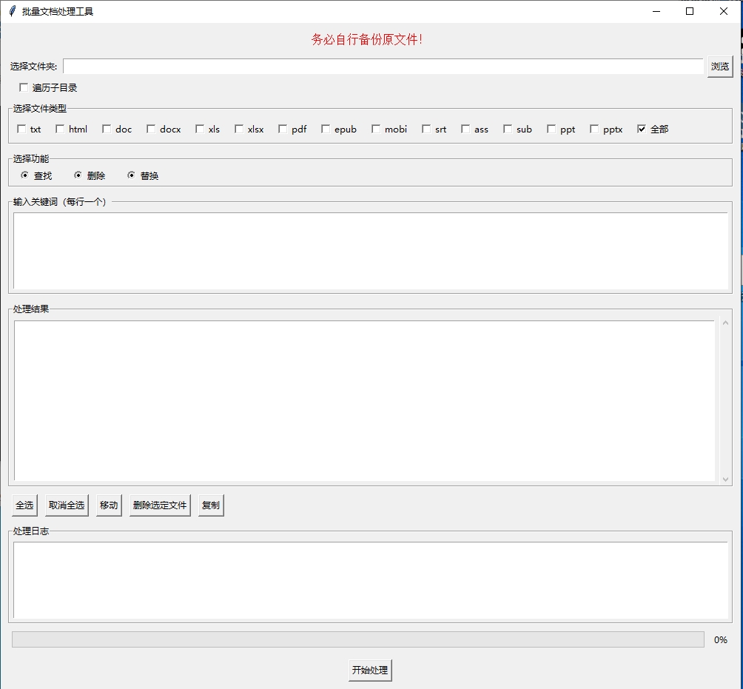Enable the 遍历子目录 checkbox

[24, 87]
